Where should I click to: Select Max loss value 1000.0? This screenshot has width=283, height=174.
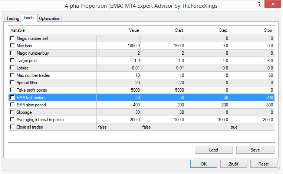click(119, 46)
